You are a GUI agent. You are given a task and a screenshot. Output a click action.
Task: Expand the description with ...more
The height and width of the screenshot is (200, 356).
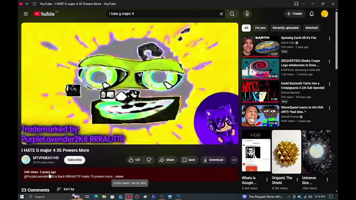[x=118, y=176]
